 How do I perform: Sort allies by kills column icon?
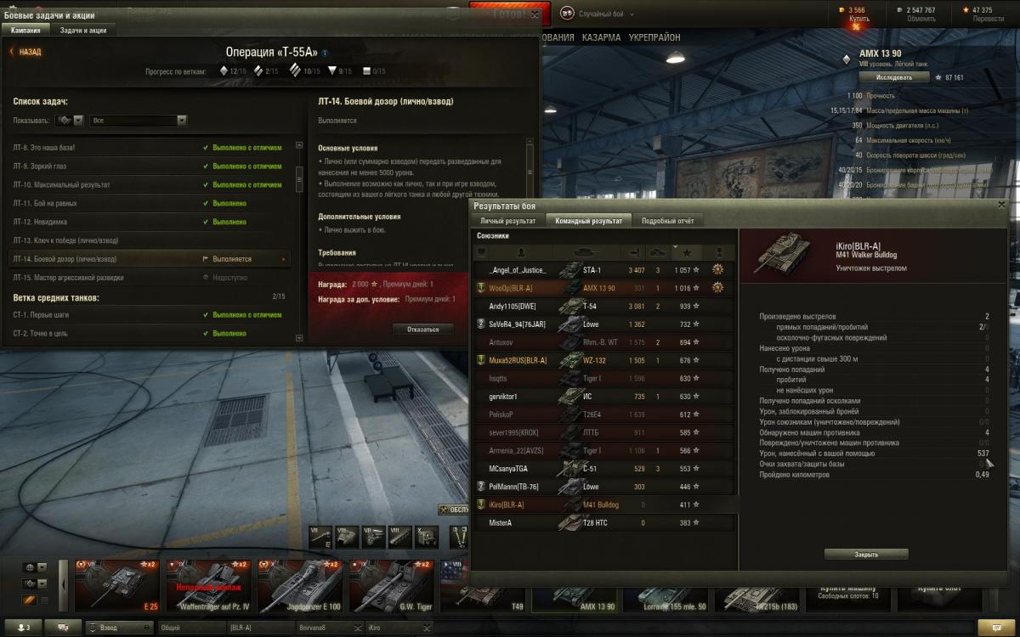[x=658, y=252]
